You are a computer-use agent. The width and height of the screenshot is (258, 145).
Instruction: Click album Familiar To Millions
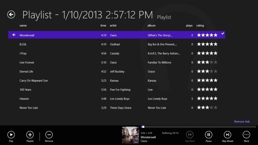(x=159, y=63)
